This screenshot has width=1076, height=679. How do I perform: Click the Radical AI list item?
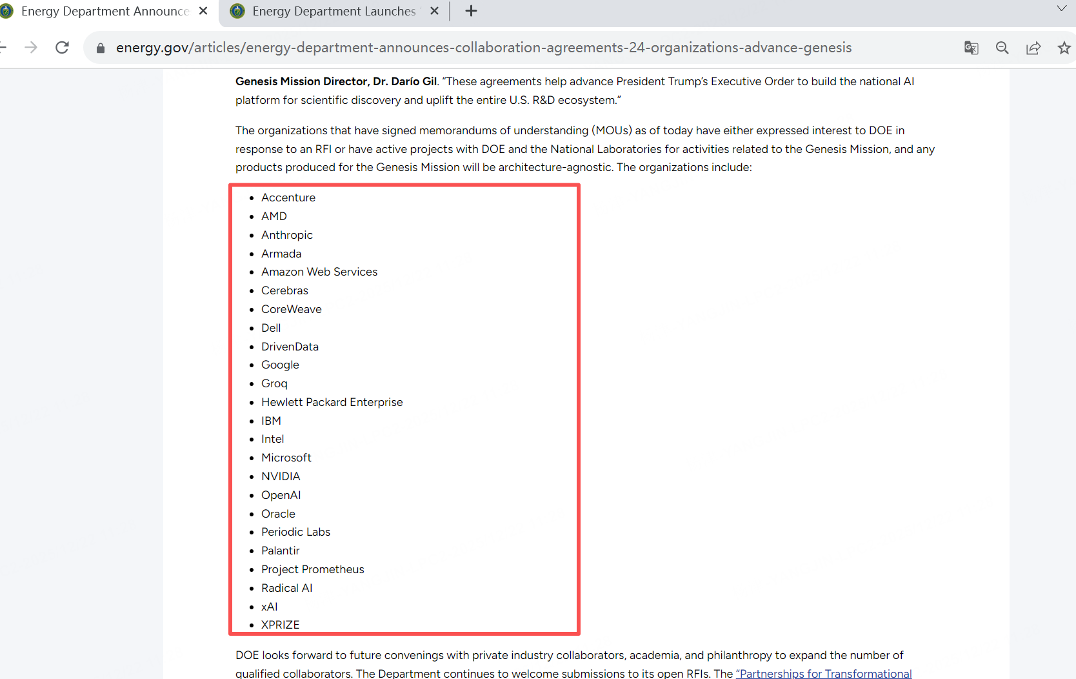point(286,588)
